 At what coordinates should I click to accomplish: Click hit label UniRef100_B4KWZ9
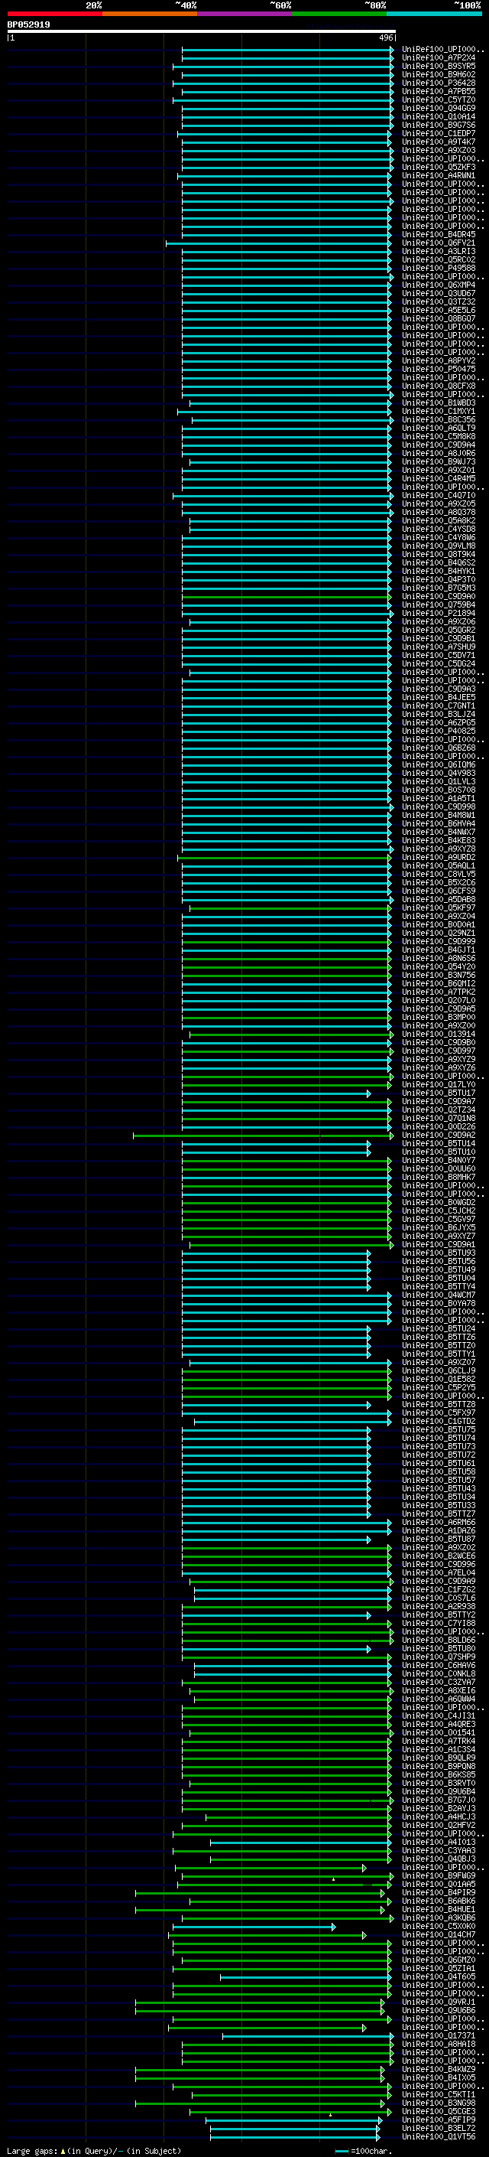439,2069
